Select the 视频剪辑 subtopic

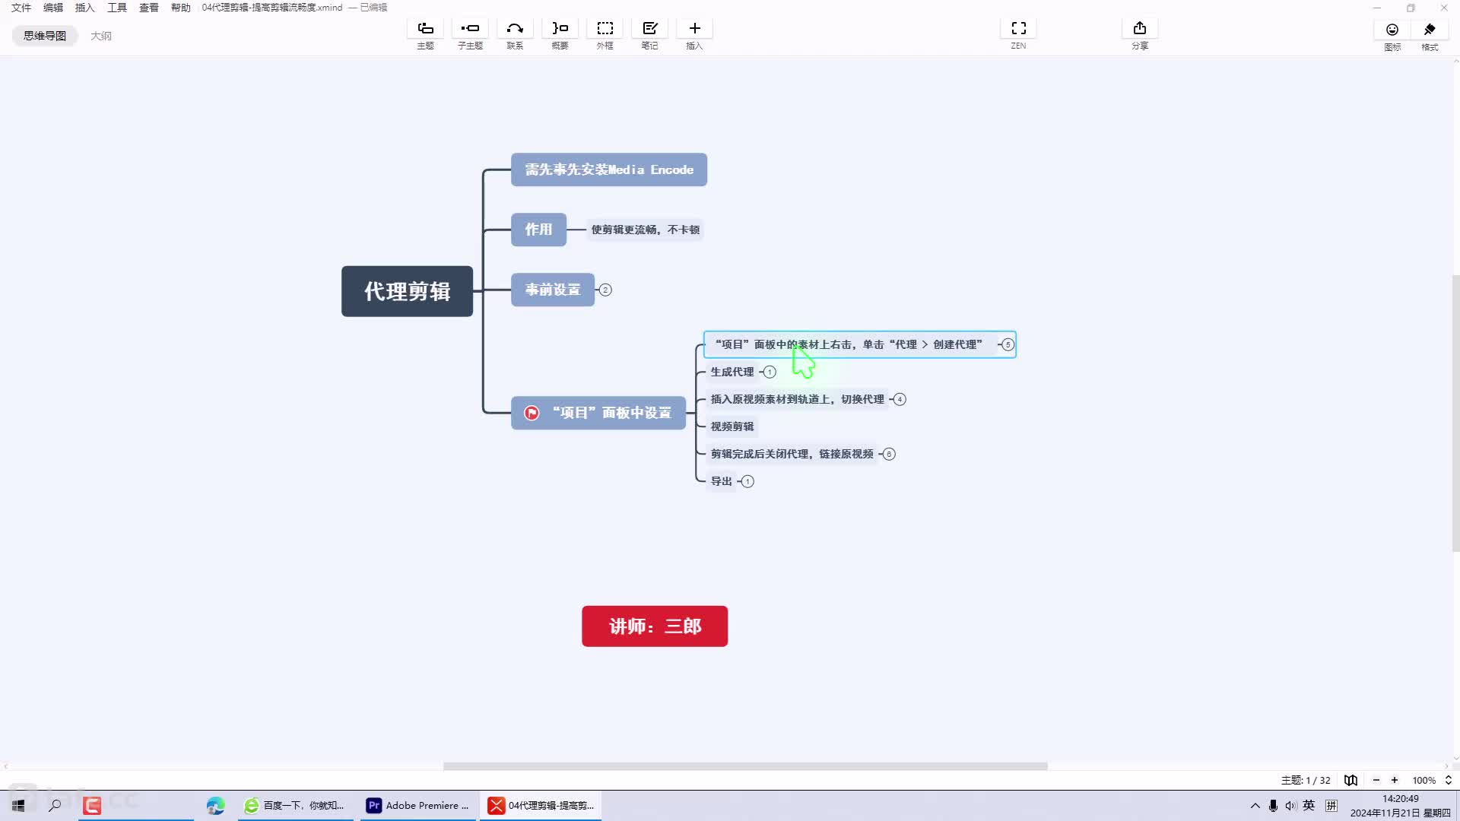(x=732, y=426)
